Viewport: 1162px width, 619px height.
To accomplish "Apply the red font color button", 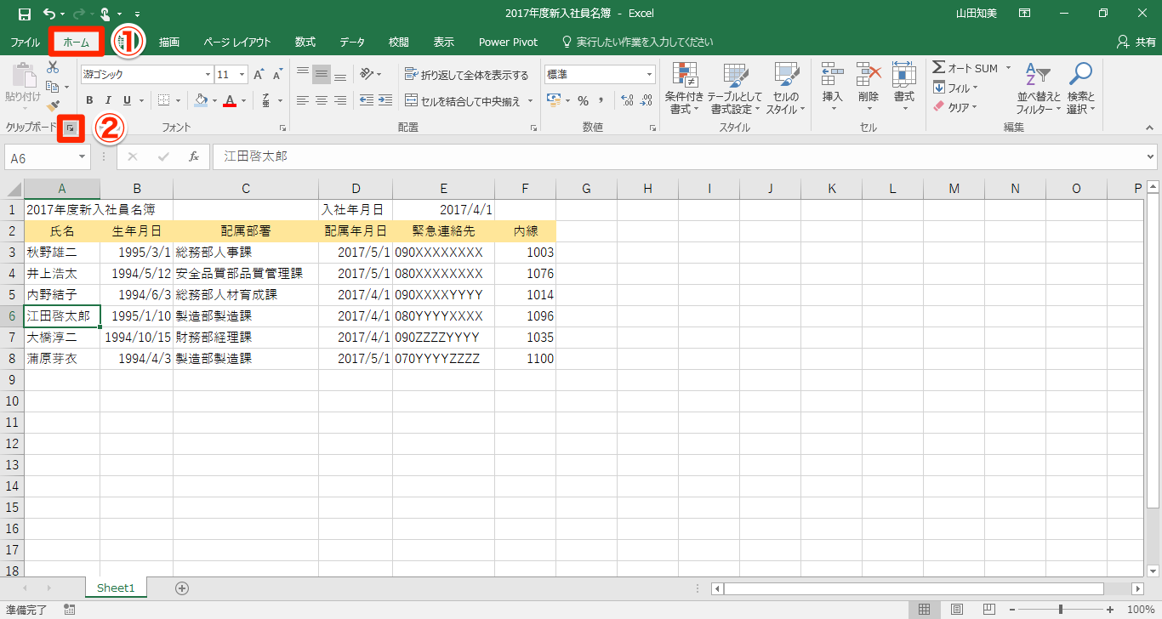I will (229, 100).
